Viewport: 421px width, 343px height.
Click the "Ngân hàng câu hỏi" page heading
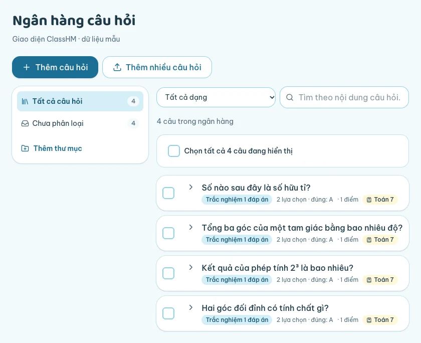[x=74, y=21]
